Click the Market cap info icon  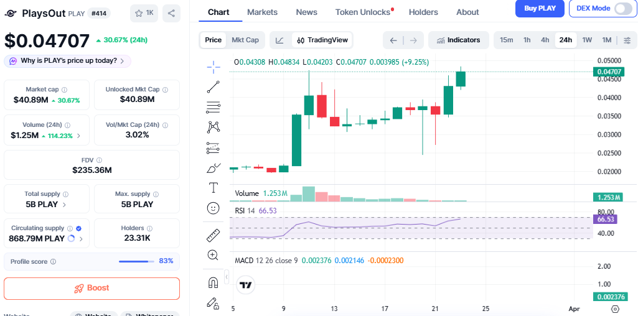pyautogui.click(x=64, y=90)
